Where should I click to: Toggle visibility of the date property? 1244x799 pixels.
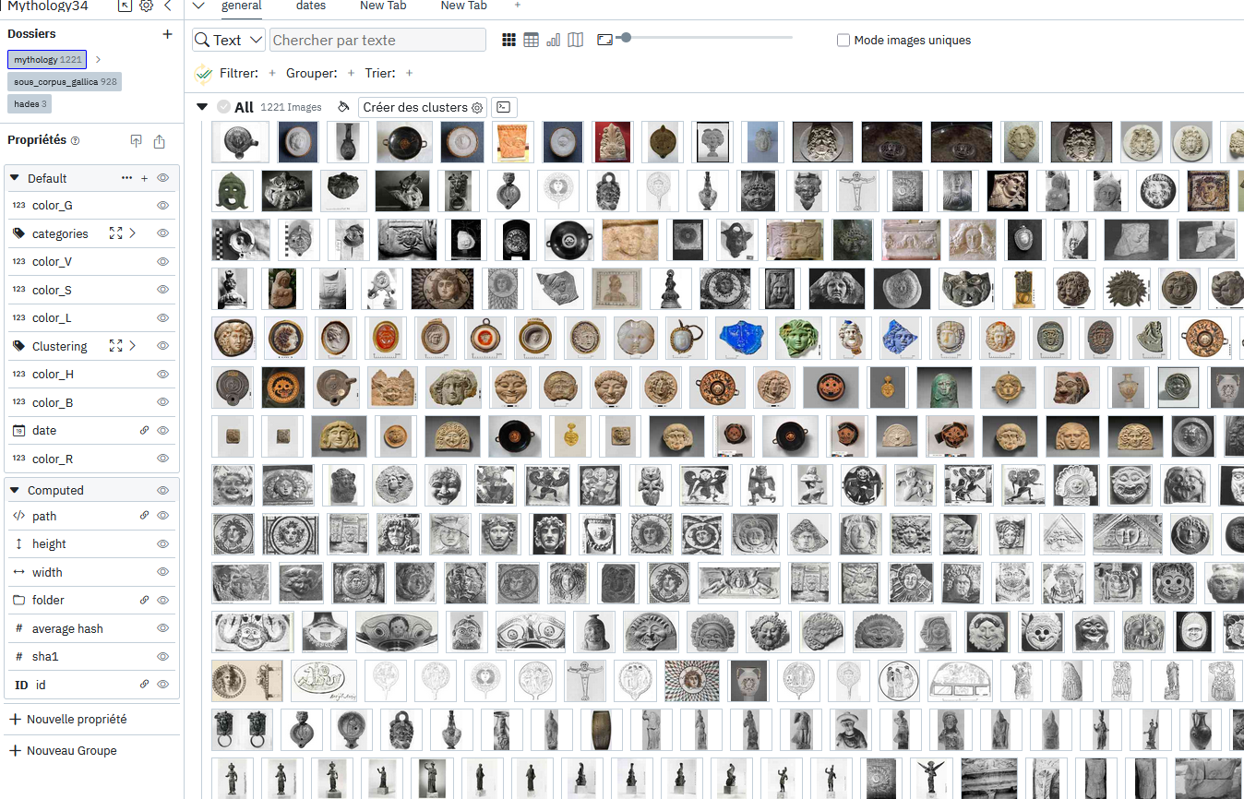pyautogui.click(x=162, y=431)
